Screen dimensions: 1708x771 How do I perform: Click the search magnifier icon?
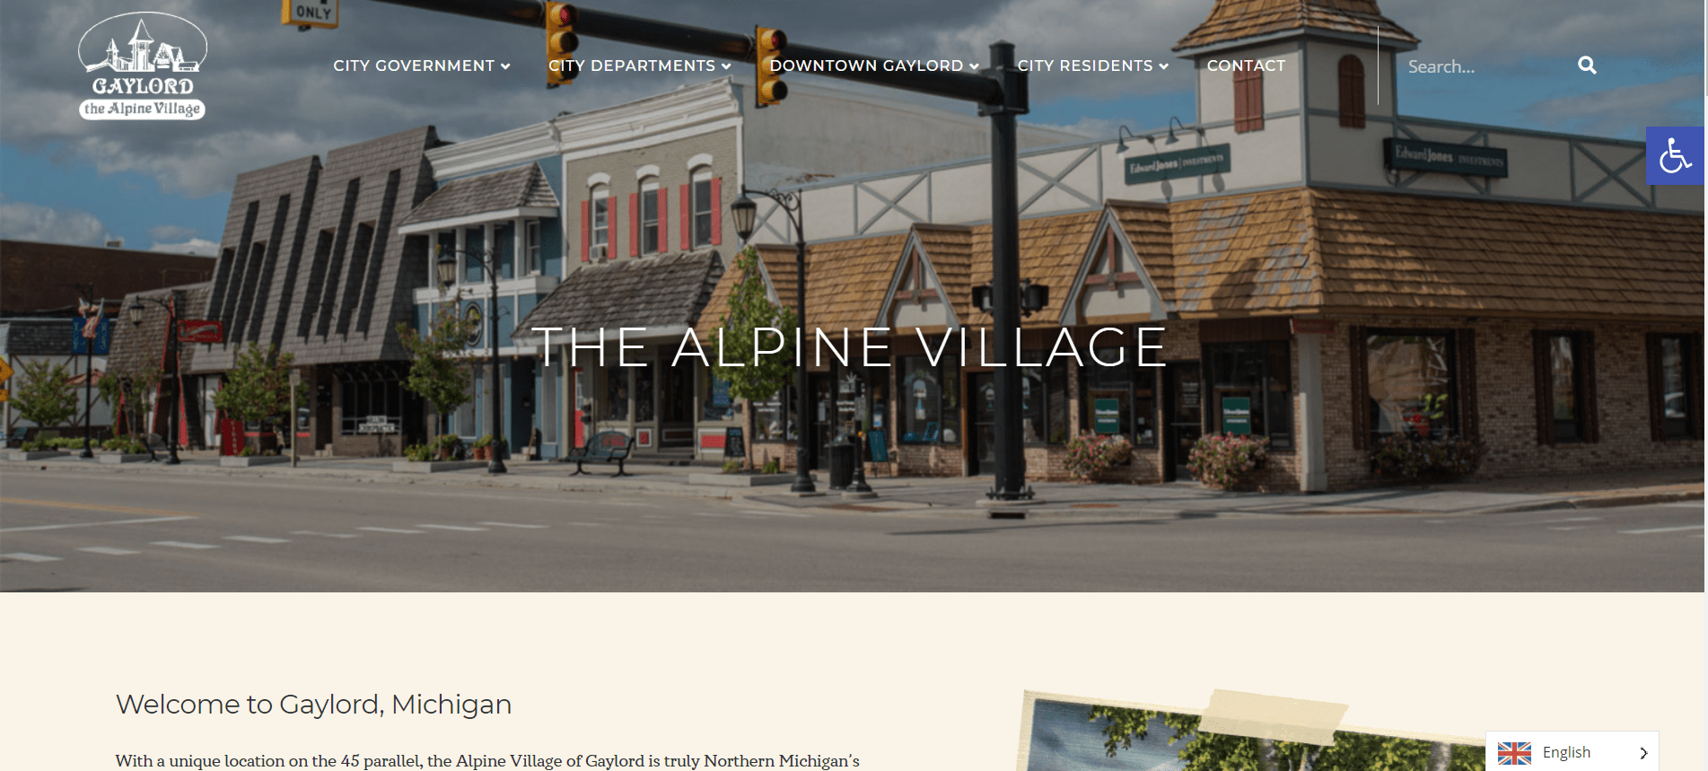click(x=1587, y=66)
